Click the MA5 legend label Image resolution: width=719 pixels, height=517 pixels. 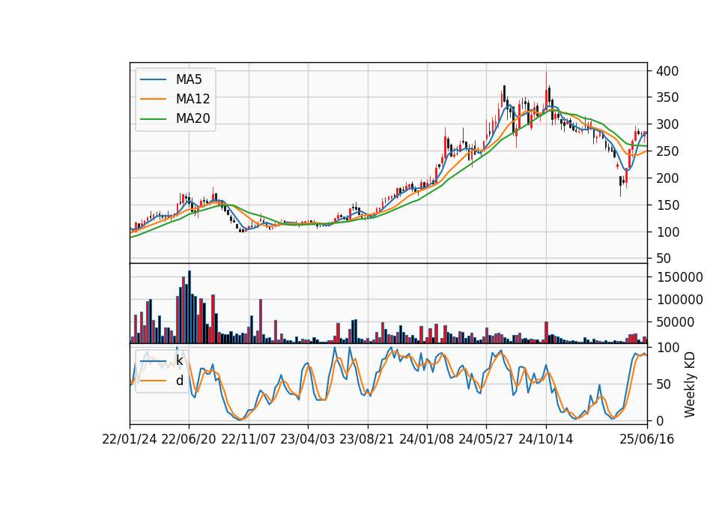click(189, 79)
